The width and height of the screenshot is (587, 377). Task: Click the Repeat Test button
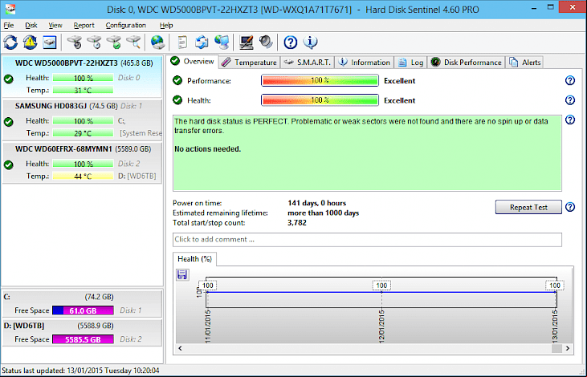[528, 207]
